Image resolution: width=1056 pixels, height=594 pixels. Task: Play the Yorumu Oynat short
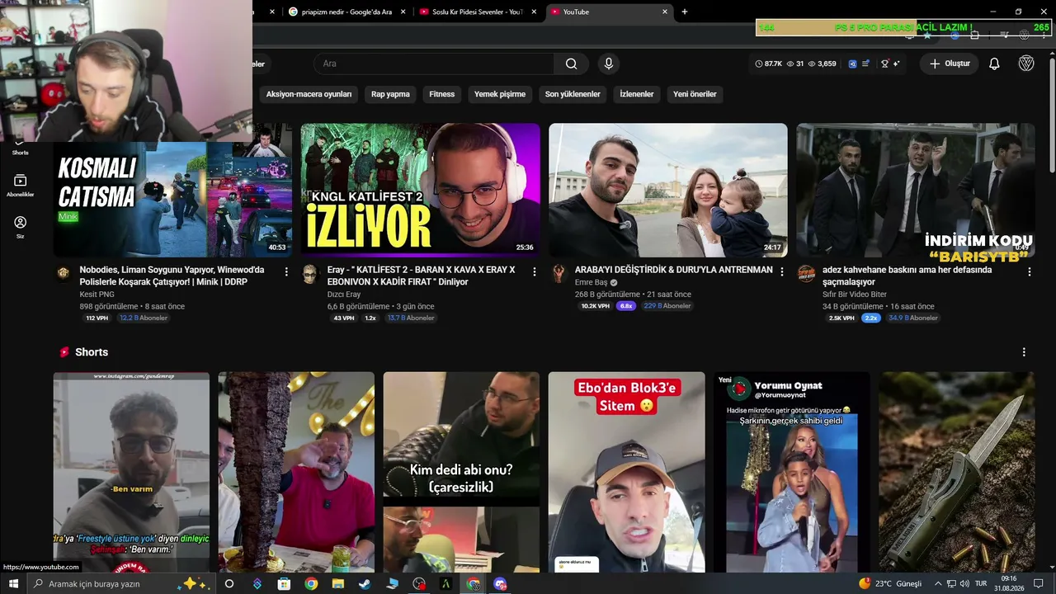click(x=792, y=472)
